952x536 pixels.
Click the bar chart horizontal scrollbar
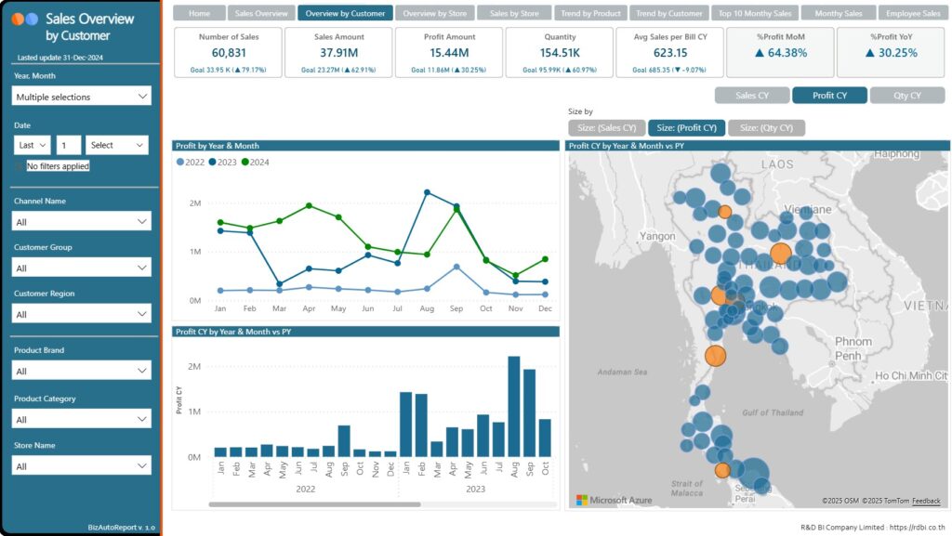click(x=302, y=504)
